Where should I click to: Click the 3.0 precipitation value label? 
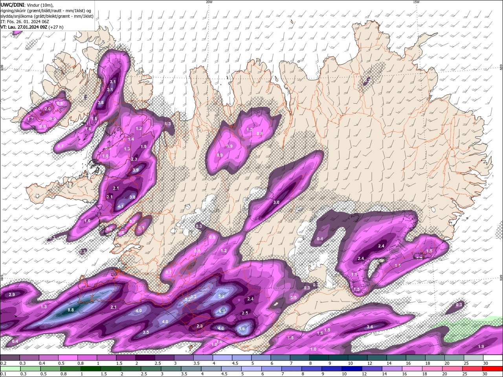pos(276,203)
